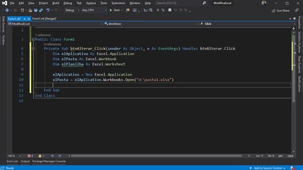303x170 pixels.
Task: Toggle pin on Form1.vb tab
Action: pos(25,19)
